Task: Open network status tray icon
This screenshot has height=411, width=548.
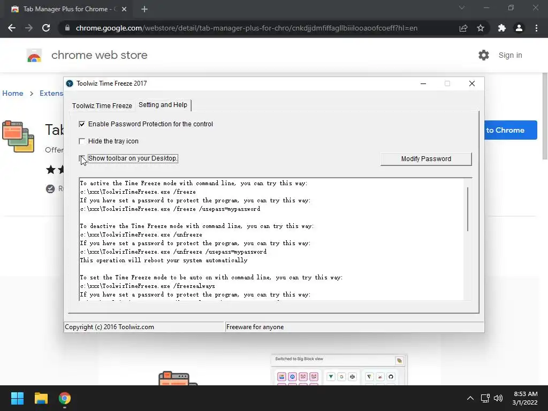Action: coord(485,398)
